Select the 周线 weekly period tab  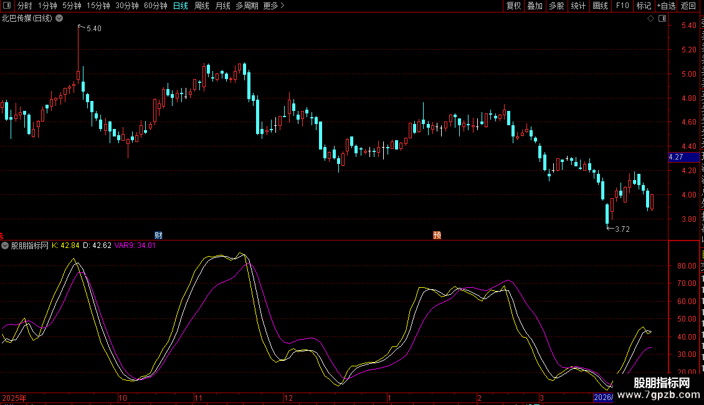click(x=202, y=6)
